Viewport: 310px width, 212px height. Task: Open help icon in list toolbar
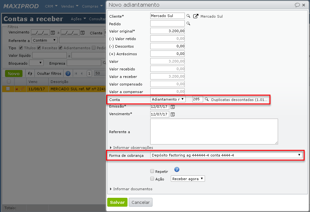68,74
